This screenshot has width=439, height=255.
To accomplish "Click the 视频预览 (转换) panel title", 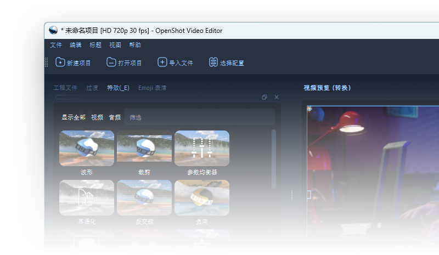I will (327, 88).
